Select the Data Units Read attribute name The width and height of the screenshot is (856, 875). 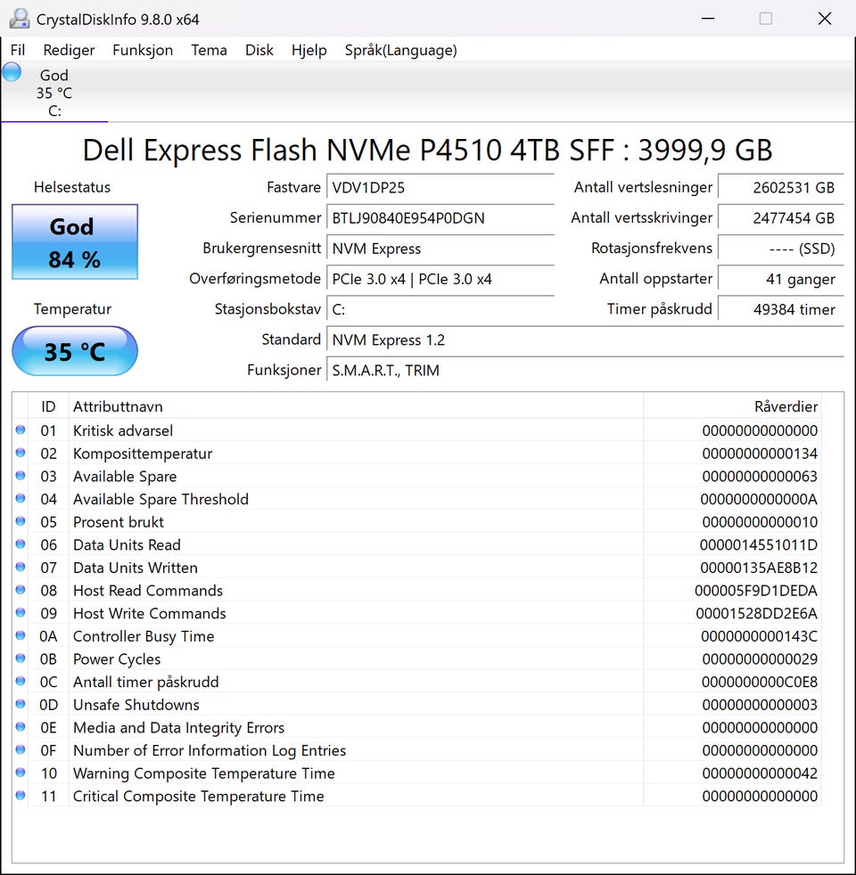coord(127,545)
